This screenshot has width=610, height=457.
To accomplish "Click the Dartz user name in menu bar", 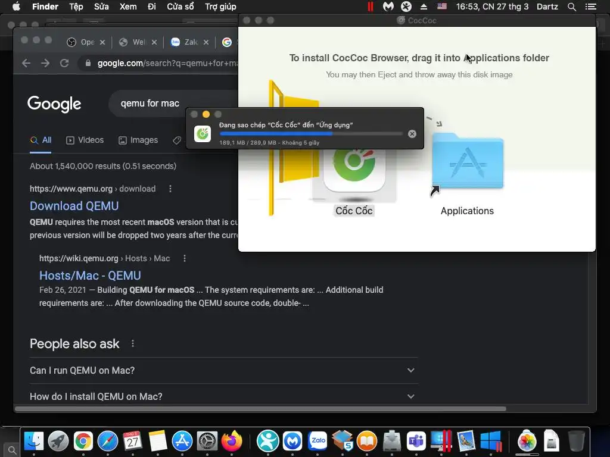I will (547, 7).
